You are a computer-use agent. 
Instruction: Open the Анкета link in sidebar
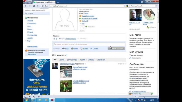click(x=30, y=38)
